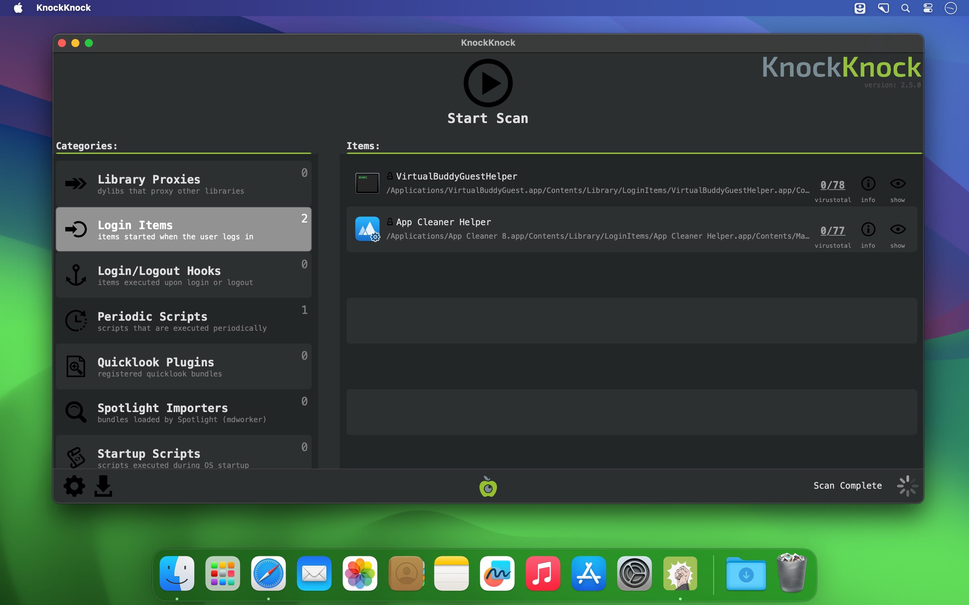Open Mail from the Dock

click(314, 573)
